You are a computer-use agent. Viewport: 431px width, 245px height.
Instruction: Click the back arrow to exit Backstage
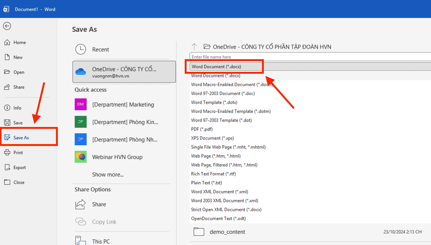click(7, 26)
